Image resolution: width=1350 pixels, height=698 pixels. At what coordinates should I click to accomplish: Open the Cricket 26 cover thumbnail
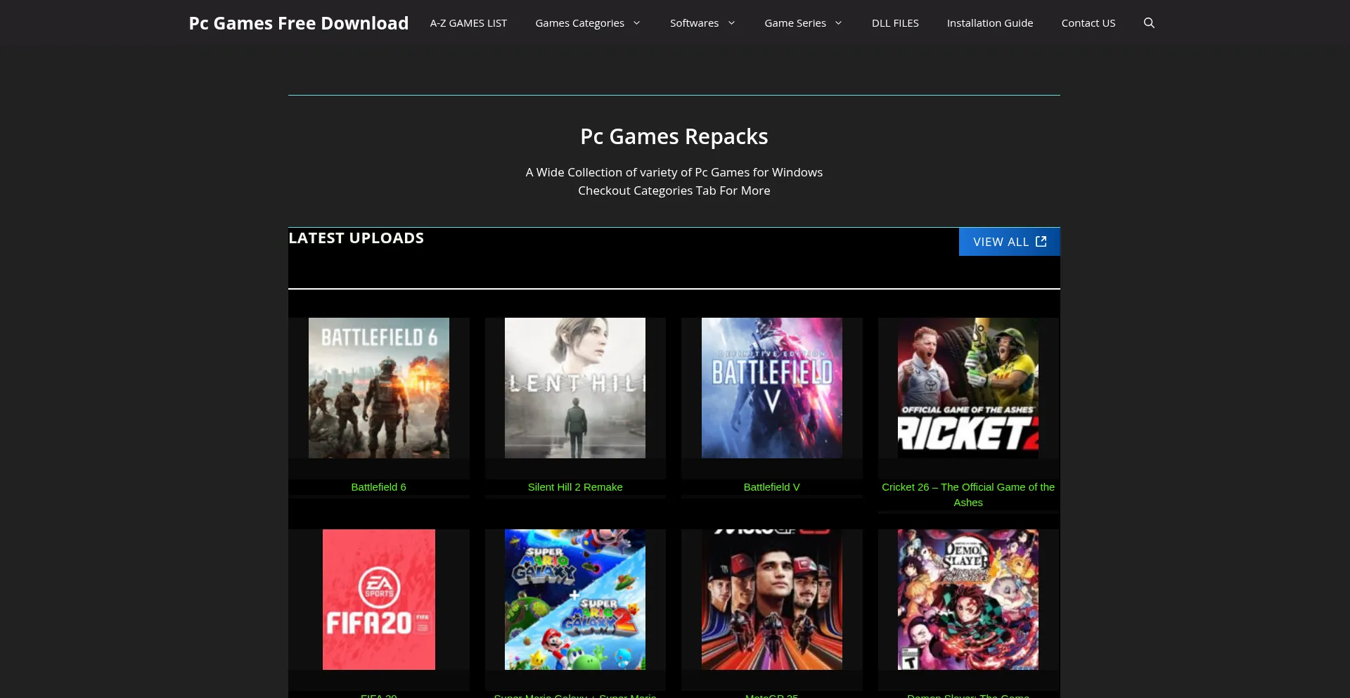tap(967, 388)
